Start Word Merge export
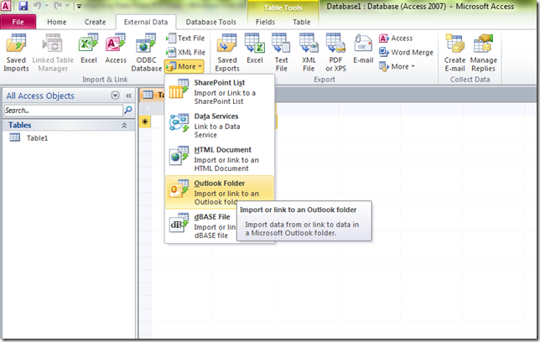The image size is (540, 342). tap(406, 52)
